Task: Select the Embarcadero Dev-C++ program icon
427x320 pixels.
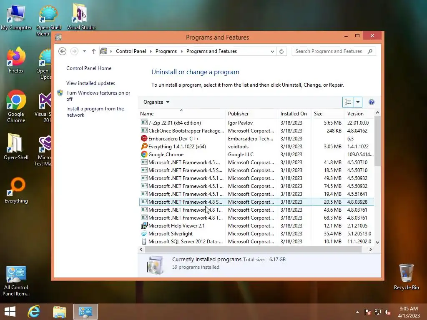Action: click(144, 138)
